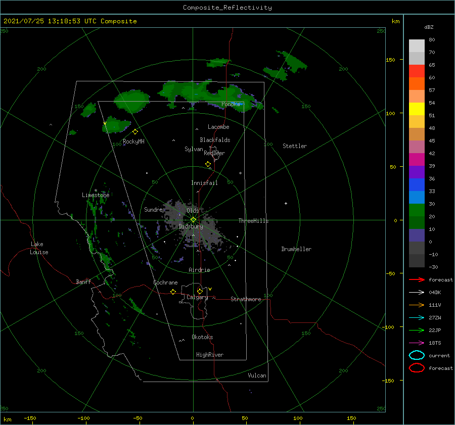Image resolution: width=455 pixels, height=425 pixels.
Task: Click the RockyMH label
Action: point(133,141)
